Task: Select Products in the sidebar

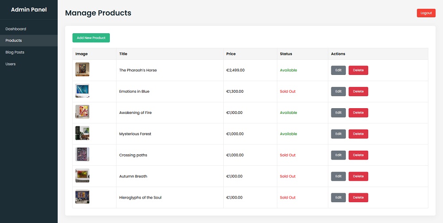Action: [x=14, y=40]
